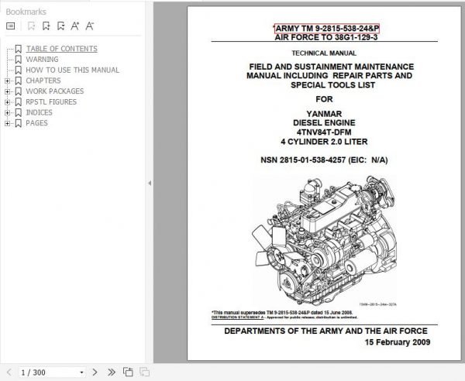
Task: Open the bookmarks options menu icon
Action: coord(10,26)
